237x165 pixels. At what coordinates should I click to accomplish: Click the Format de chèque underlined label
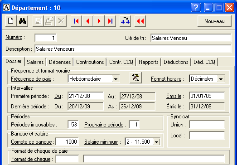click(x=31, y=159)
